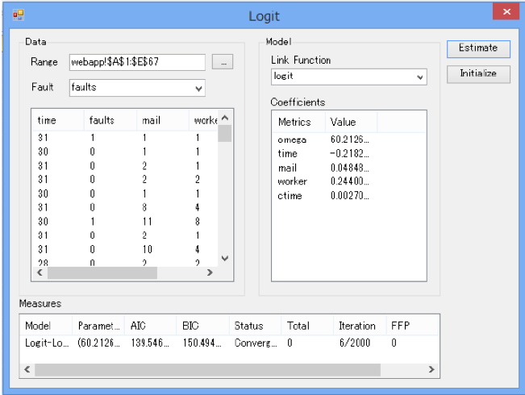
Task: Click the Range input field
Action: point(137,62)
